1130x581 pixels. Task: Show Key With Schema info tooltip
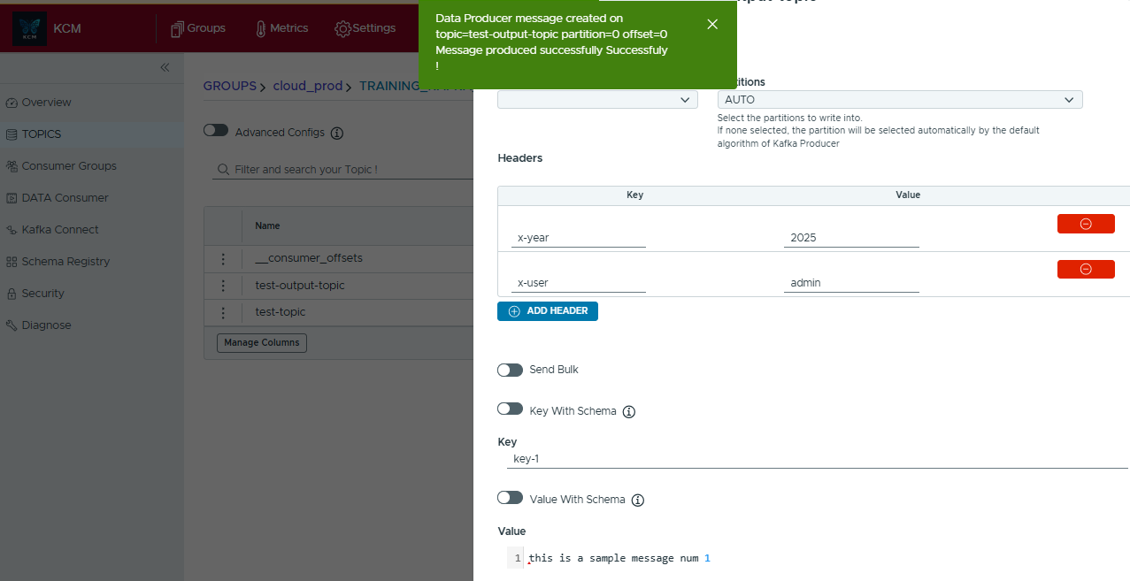pyautogui.click(x=629, y=411)
